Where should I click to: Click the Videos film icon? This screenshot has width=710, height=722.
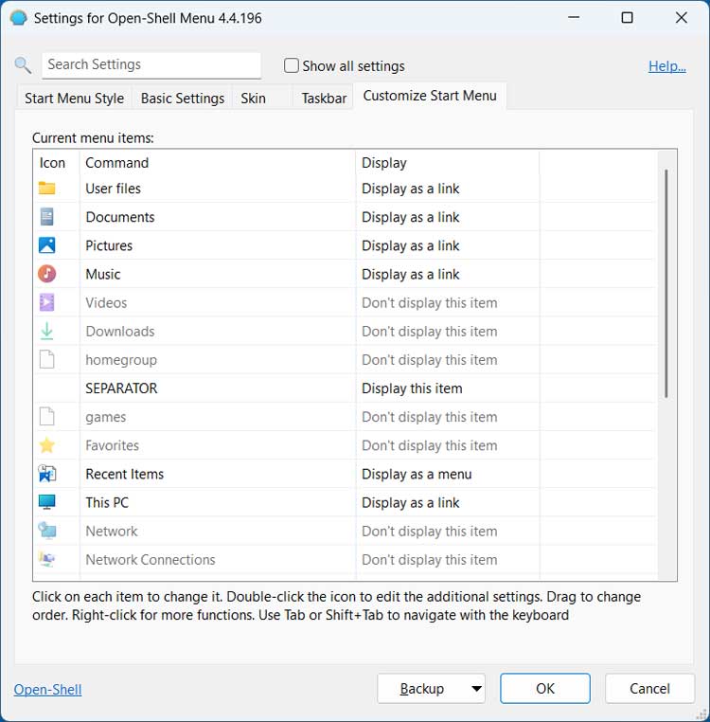point(47,302)
